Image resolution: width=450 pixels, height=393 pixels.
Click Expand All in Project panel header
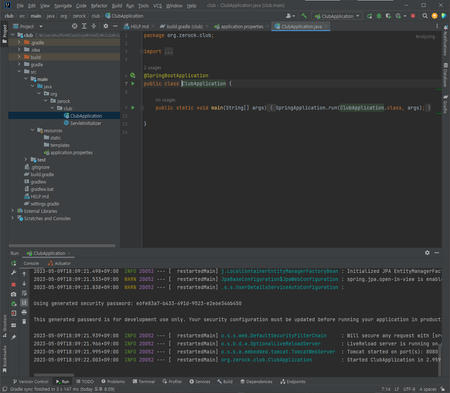tap(84, 26)
